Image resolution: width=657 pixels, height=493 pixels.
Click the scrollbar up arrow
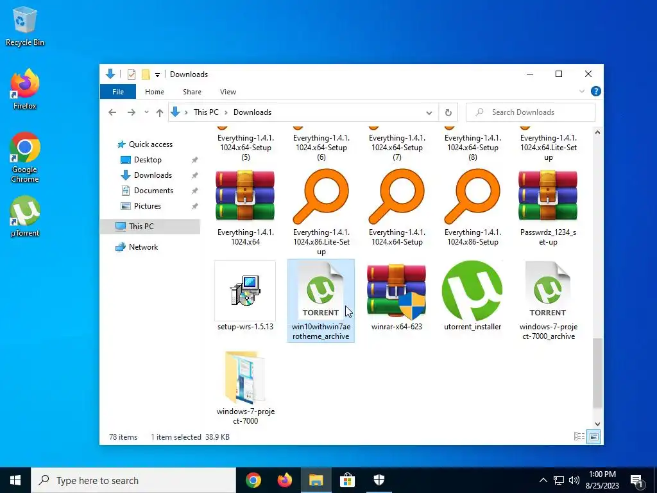(x=597, y=132)
